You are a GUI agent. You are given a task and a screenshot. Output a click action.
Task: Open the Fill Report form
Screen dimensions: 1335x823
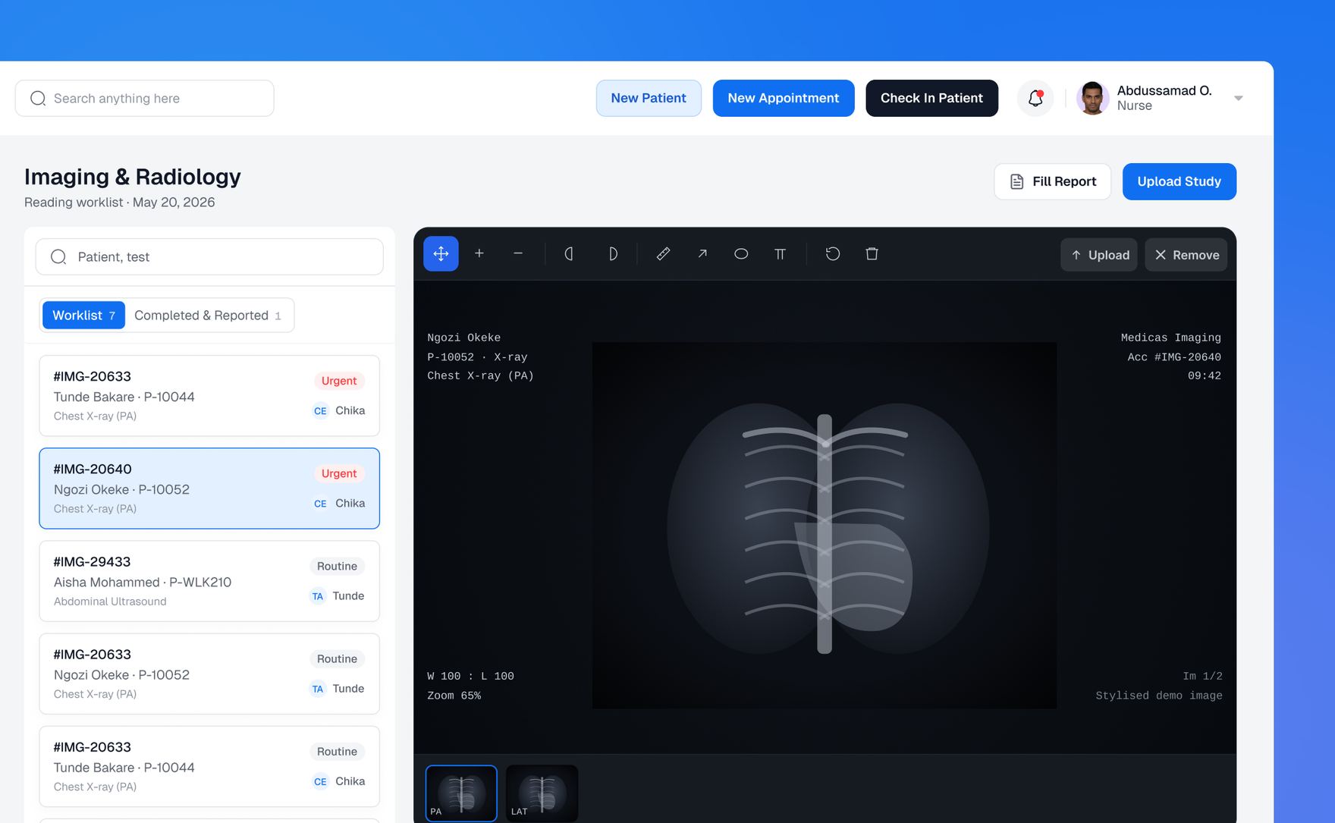(1053, 181)
